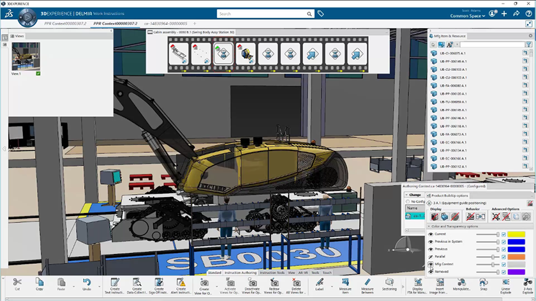Click the Undo tool
This screenshot has height=301, width=536.
coord(87,284)
